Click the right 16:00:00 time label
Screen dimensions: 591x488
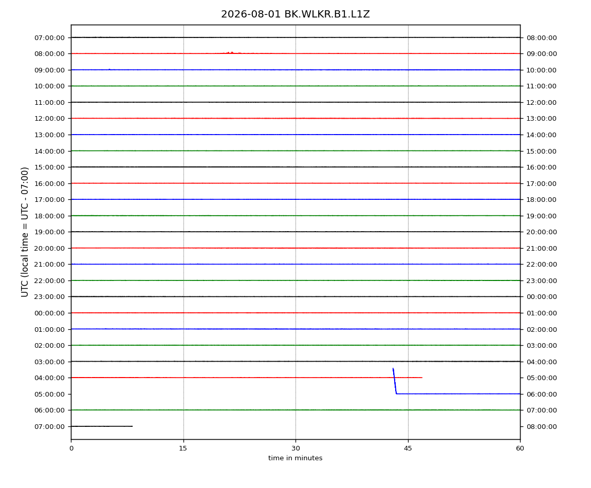pyautogui.click(x=542, y=167)
